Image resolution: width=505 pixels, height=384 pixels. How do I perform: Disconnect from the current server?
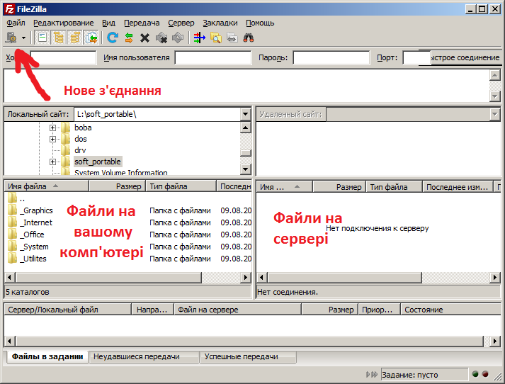point(161,38)
